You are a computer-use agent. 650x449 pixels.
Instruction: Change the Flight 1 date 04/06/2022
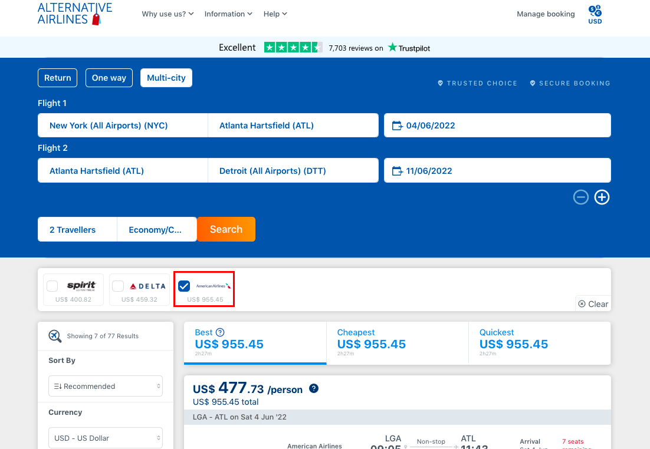coord(497,126)
